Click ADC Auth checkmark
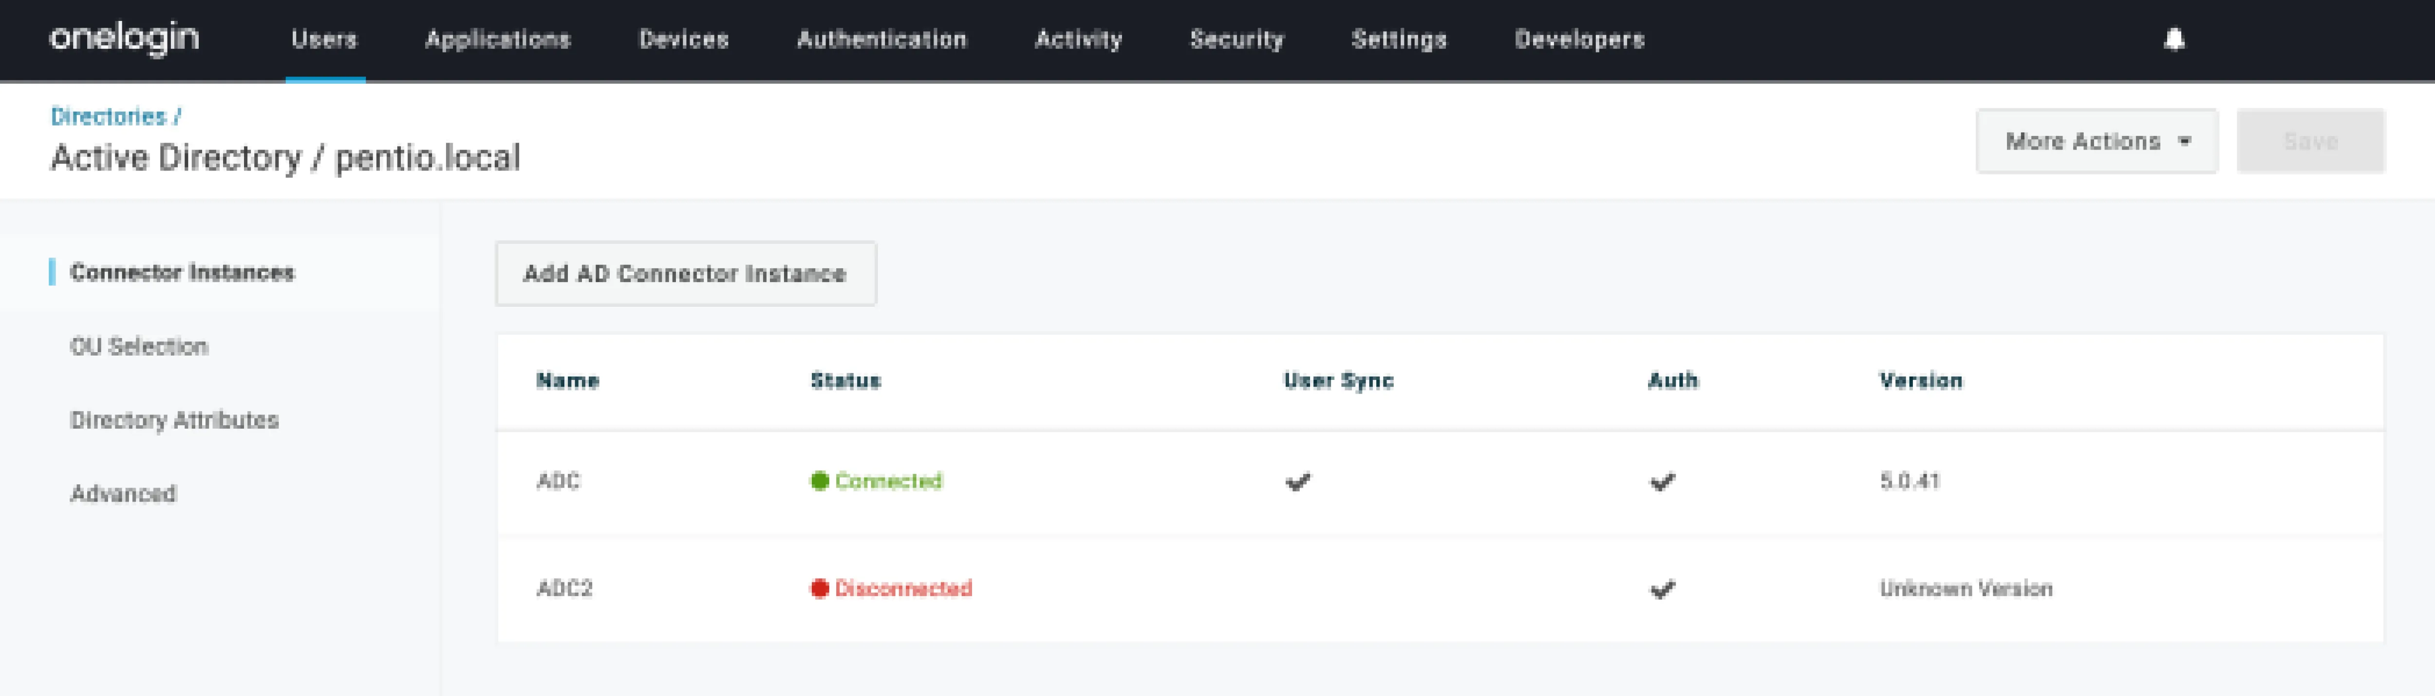 coord(1662,482)
